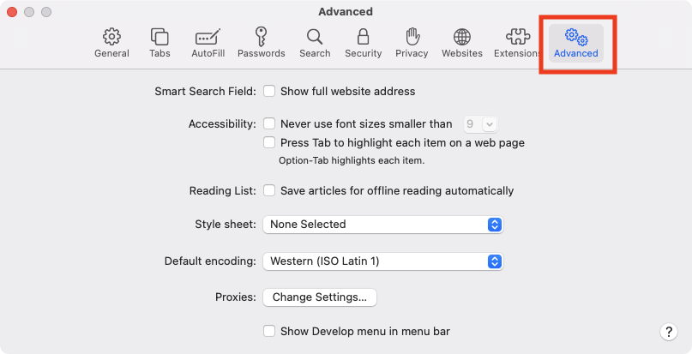Click the 'Proxies:' label

click(236, 297)
